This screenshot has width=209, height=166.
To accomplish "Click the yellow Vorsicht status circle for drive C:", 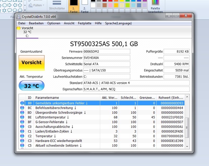I will [19, 28].
